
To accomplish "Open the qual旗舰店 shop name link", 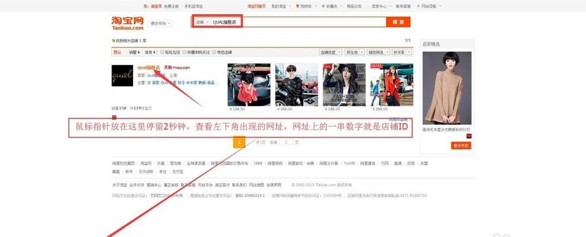I will [x=149, y=68].
